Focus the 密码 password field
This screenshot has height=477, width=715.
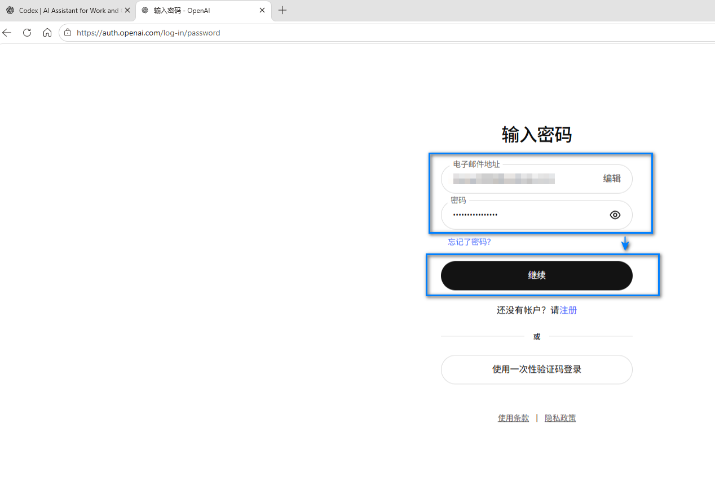click(x=536, y=215)
